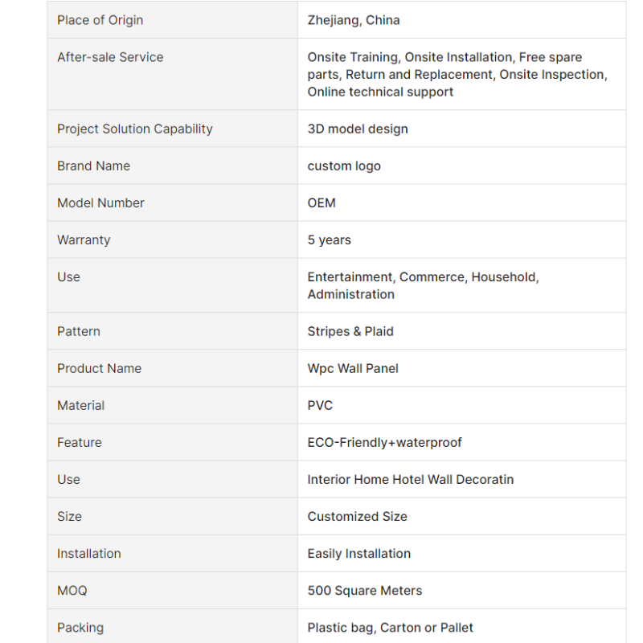Click the "Model Number" label cell
The width and height of the screenshot is (643, 643).
tap(100, 203)
